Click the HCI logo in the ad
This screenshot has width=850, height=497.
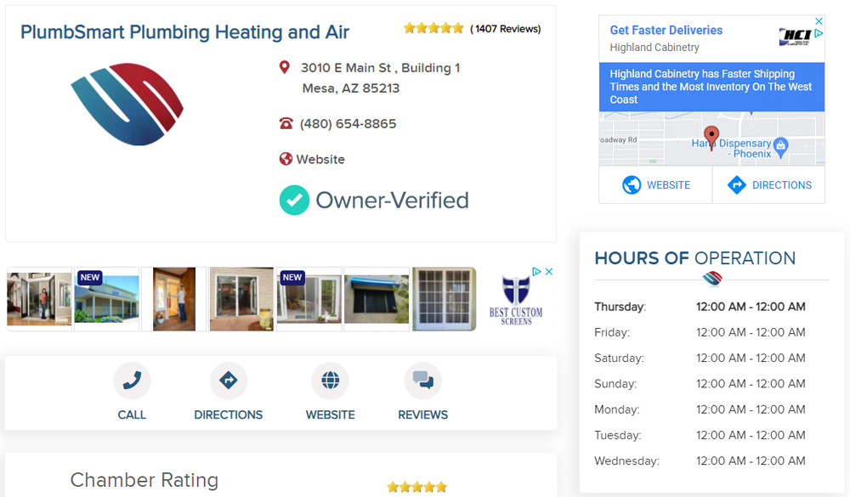point(795,37)
